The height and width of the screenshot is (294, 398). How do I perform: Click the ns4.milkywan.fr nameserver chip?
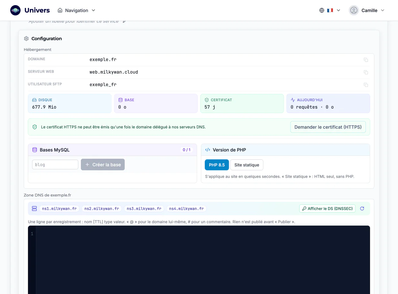pos(186,209)
